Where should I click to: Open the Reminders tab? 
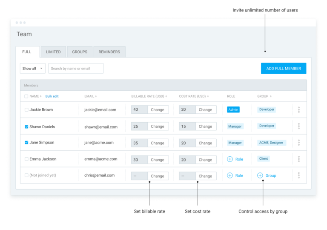[109, 52]
